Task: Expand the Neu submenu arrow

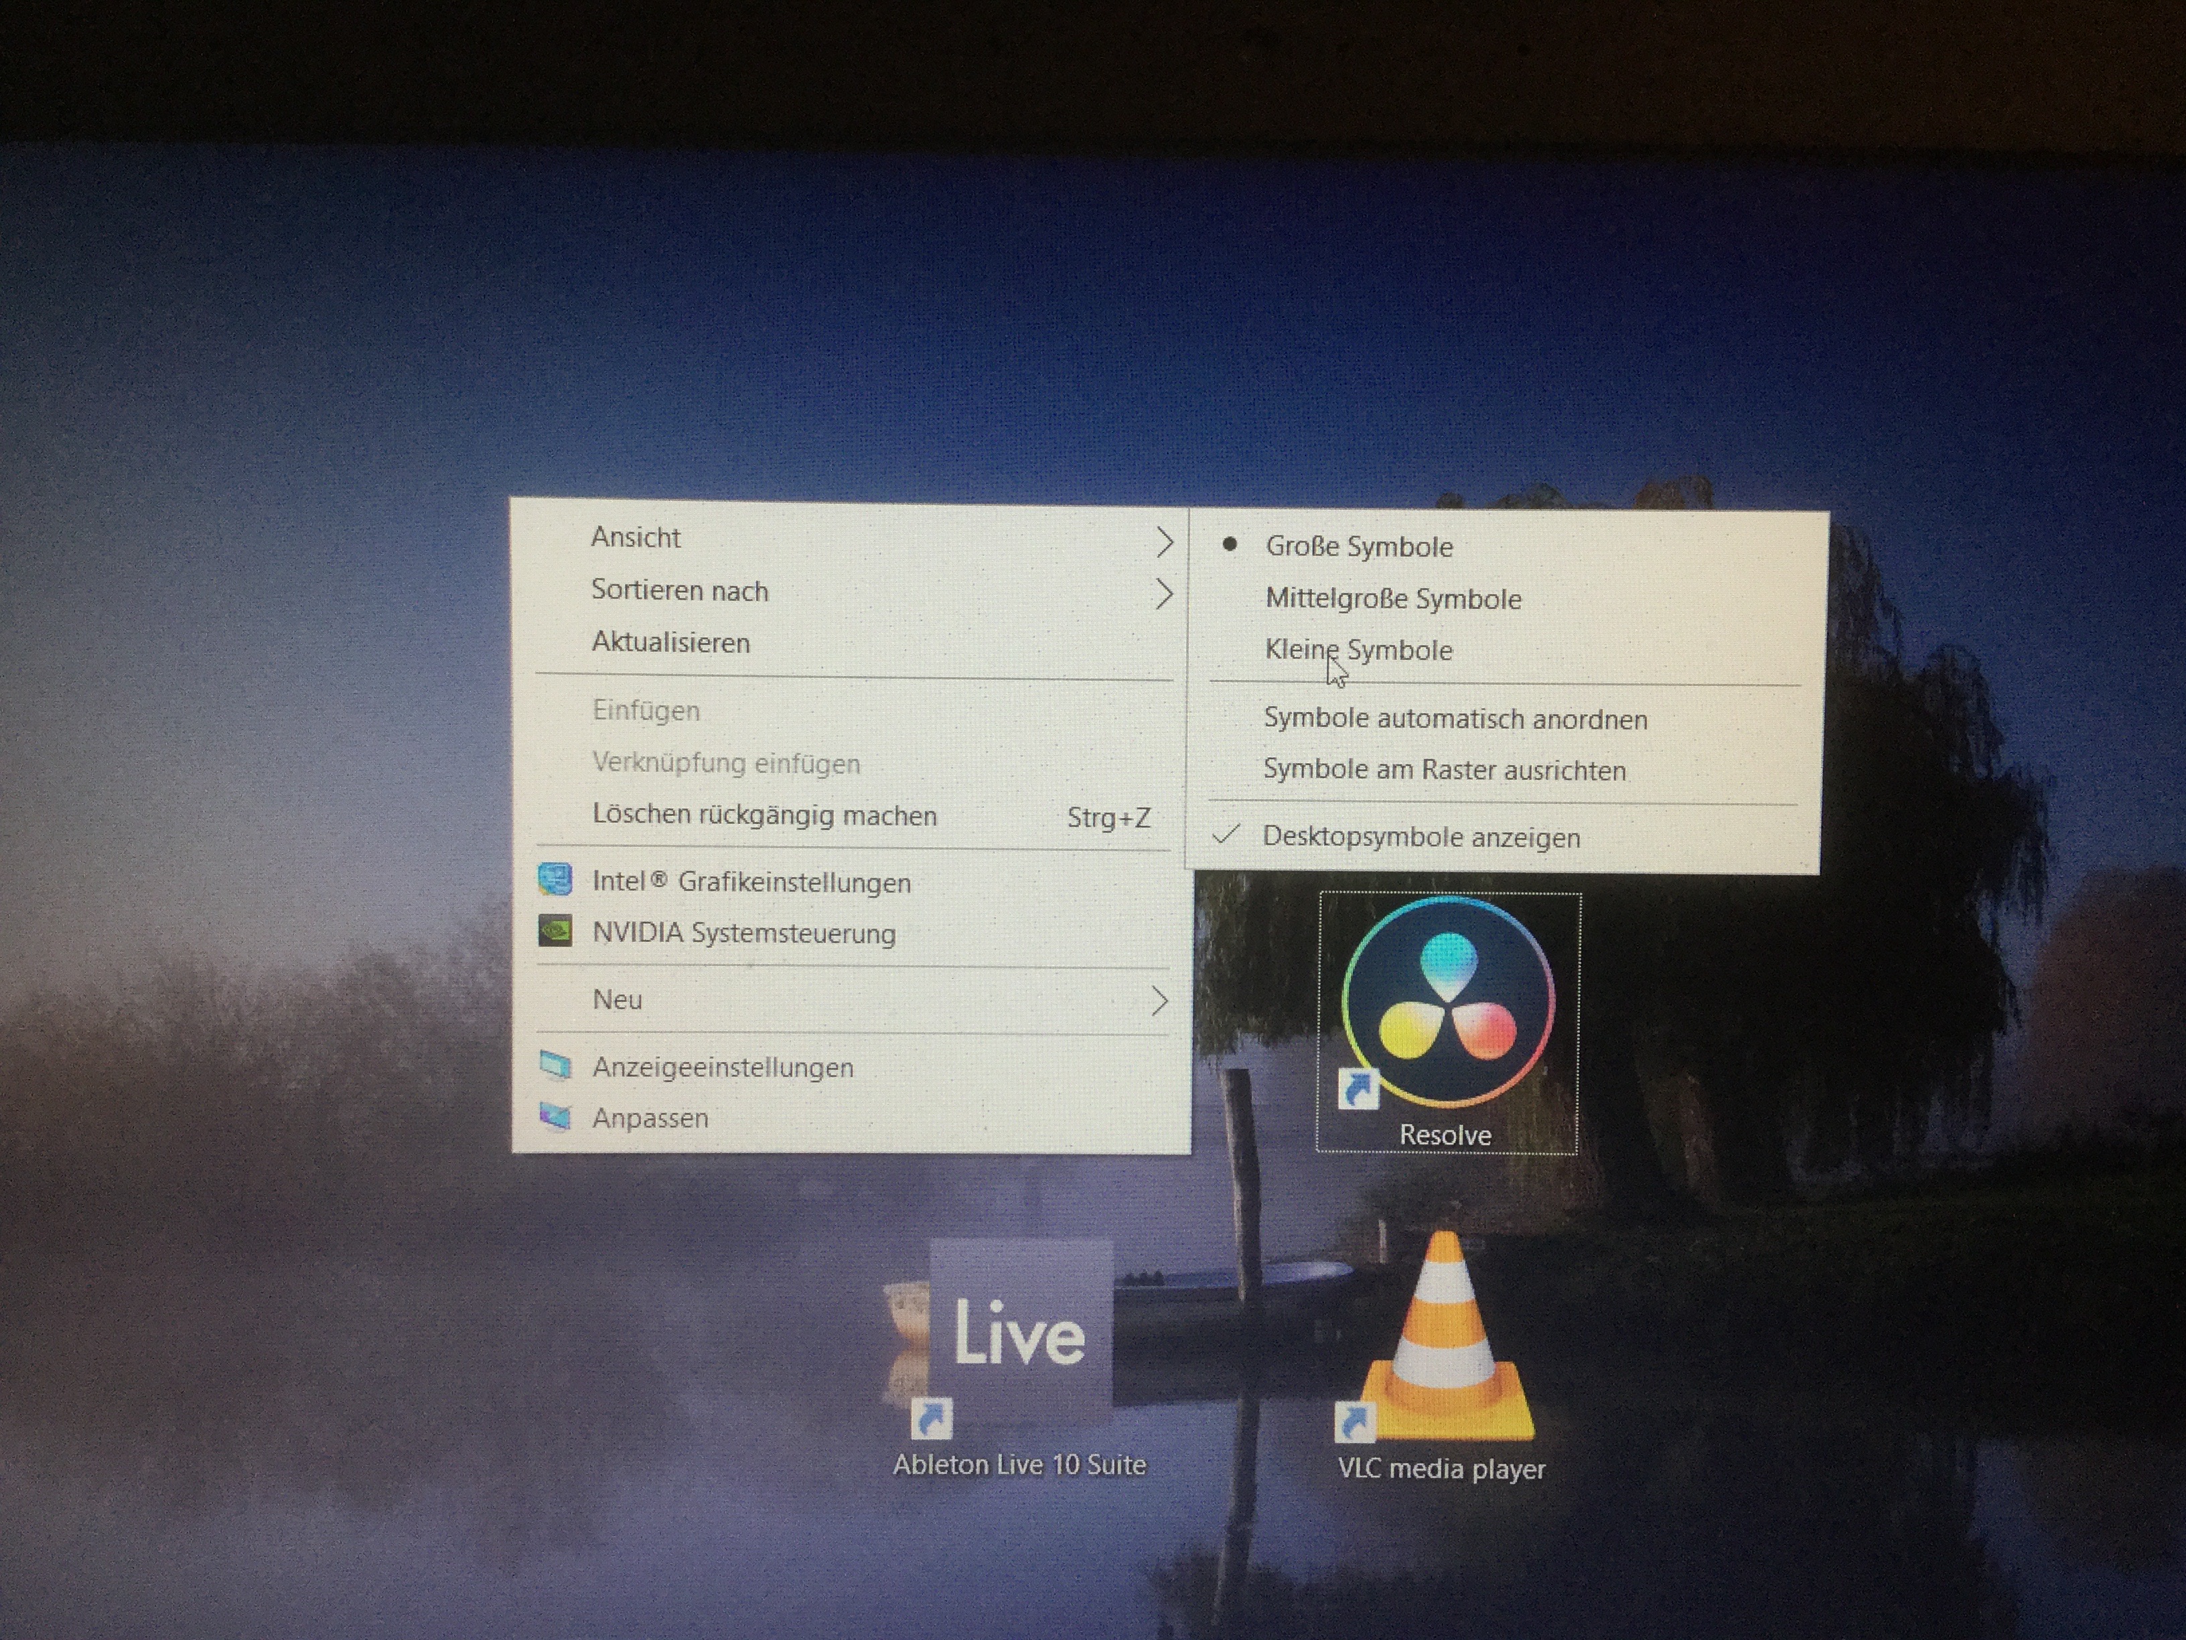Action: point(1160,1002)
